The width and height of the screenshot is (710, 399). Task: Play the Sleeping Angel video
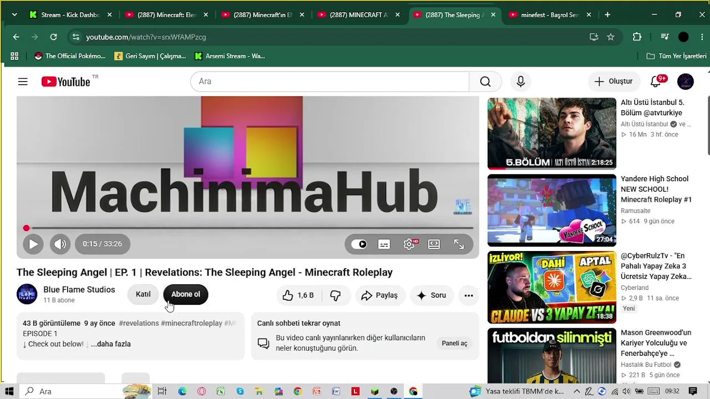pyautogui.click(x=33, y=244)
